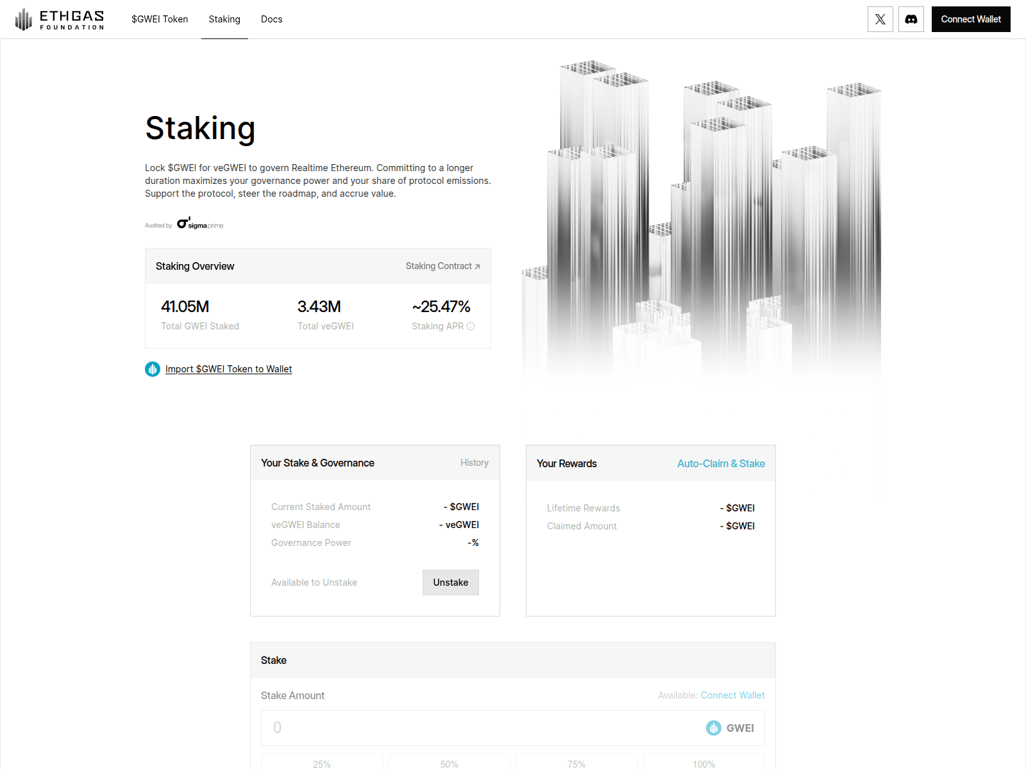Open the Discord community icon

click(911, 19)
